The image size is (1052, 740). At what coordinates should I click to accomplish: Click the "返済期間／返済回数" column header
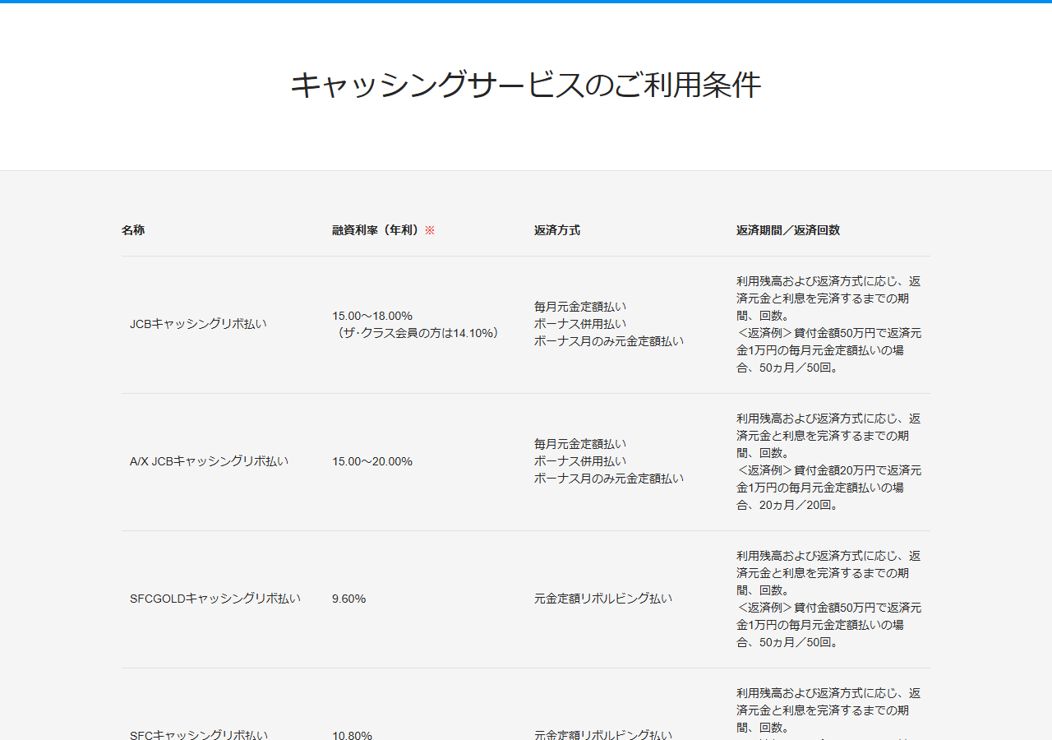point(788,230)
